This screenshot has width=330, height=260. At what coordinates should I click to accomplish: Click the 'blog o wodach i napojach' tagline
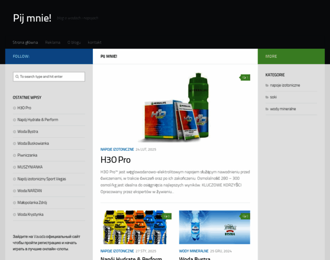[77, 18]
